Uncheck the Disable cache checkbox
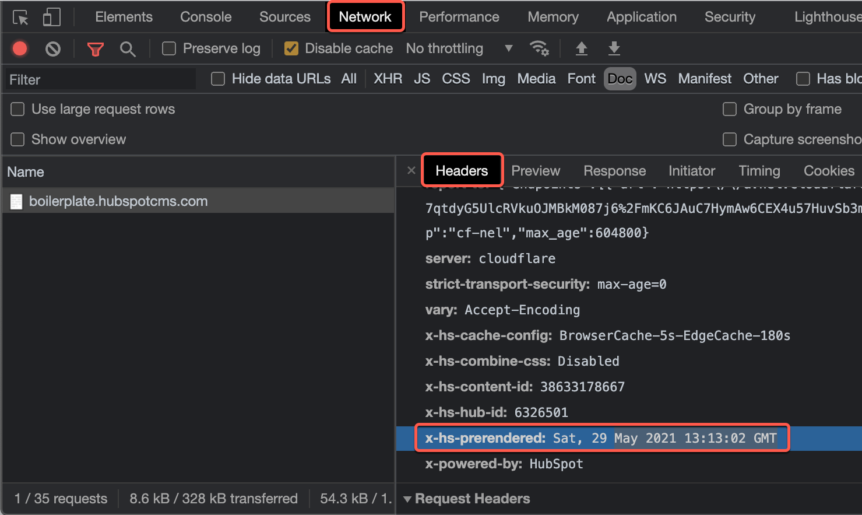The image size is (862, 515). tap(291, 48)
